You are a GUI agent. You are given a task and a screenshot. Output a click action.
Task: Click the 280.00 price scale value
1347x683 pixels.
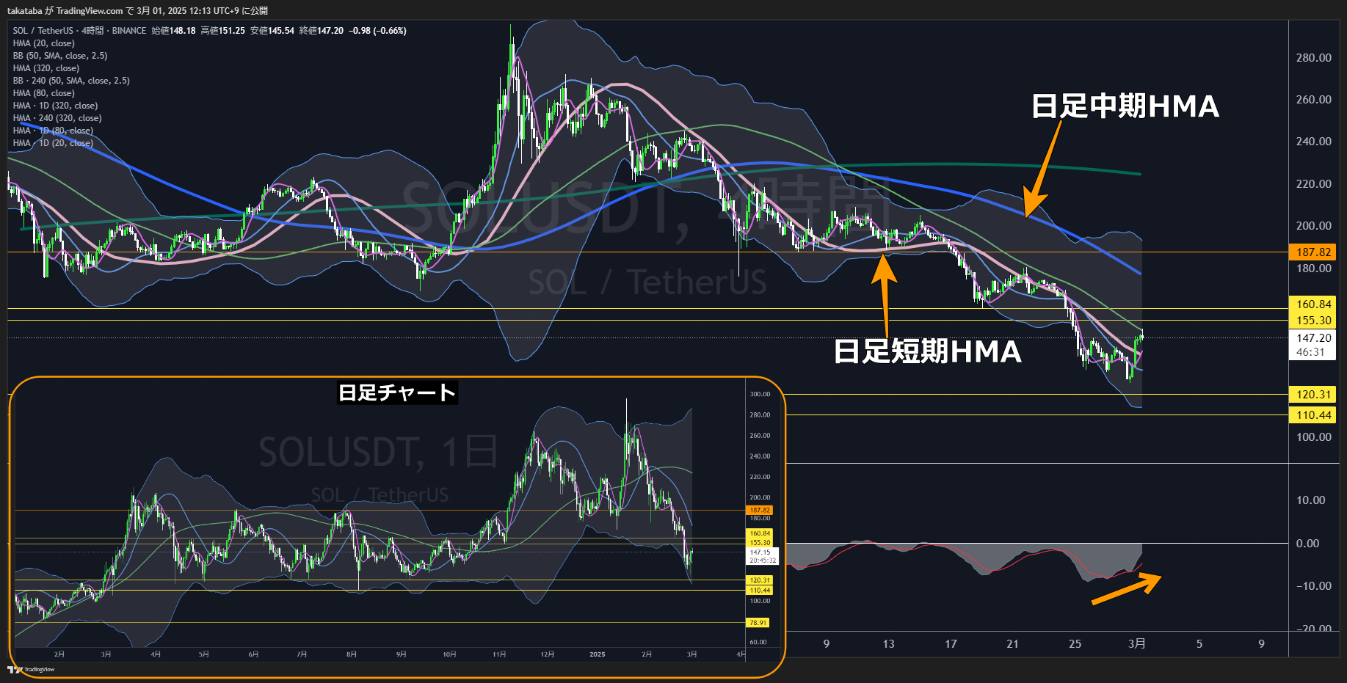(x=1313, y=58)
